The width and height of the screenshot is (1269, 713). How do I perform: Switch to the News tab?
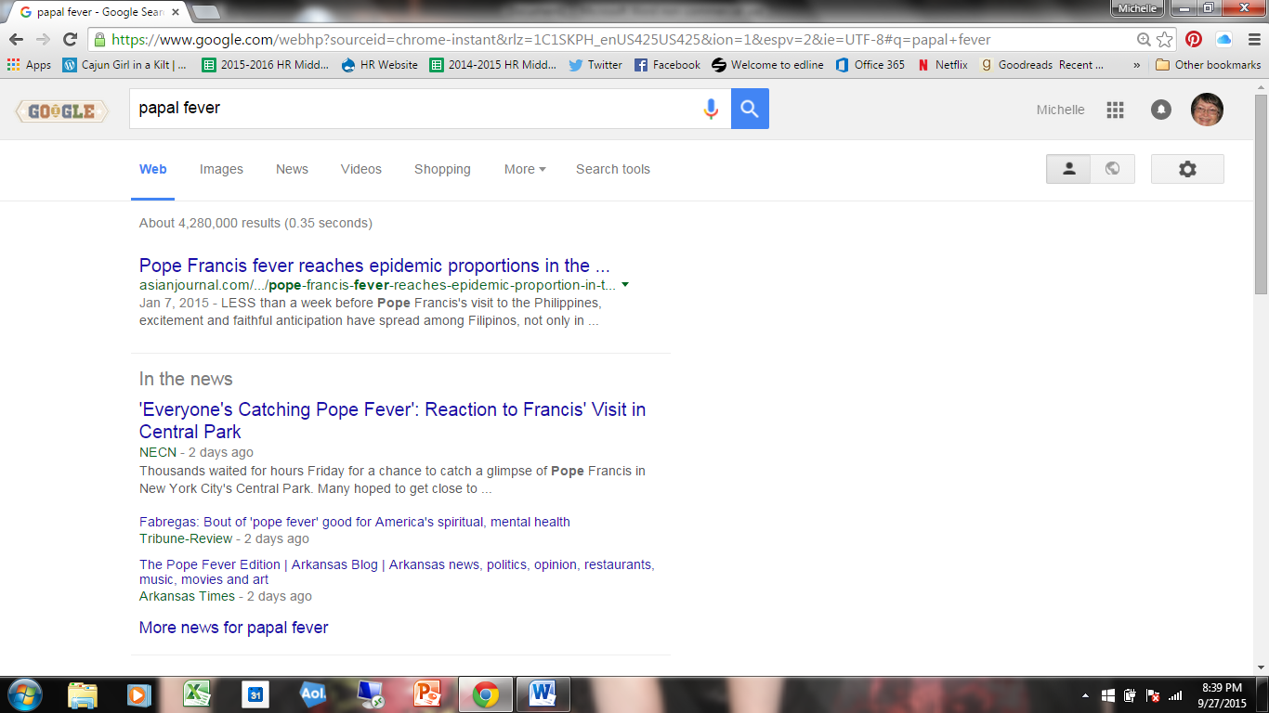292,169
